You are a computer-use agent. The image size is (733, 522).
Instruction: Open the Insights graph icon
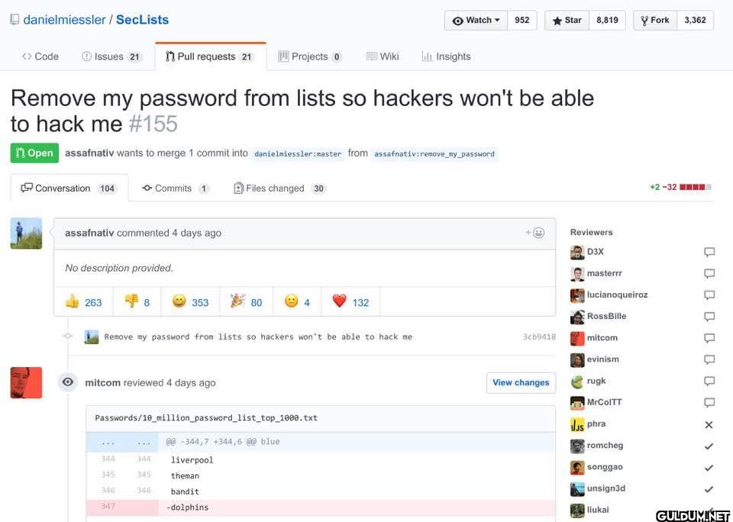tap(426, 56)
